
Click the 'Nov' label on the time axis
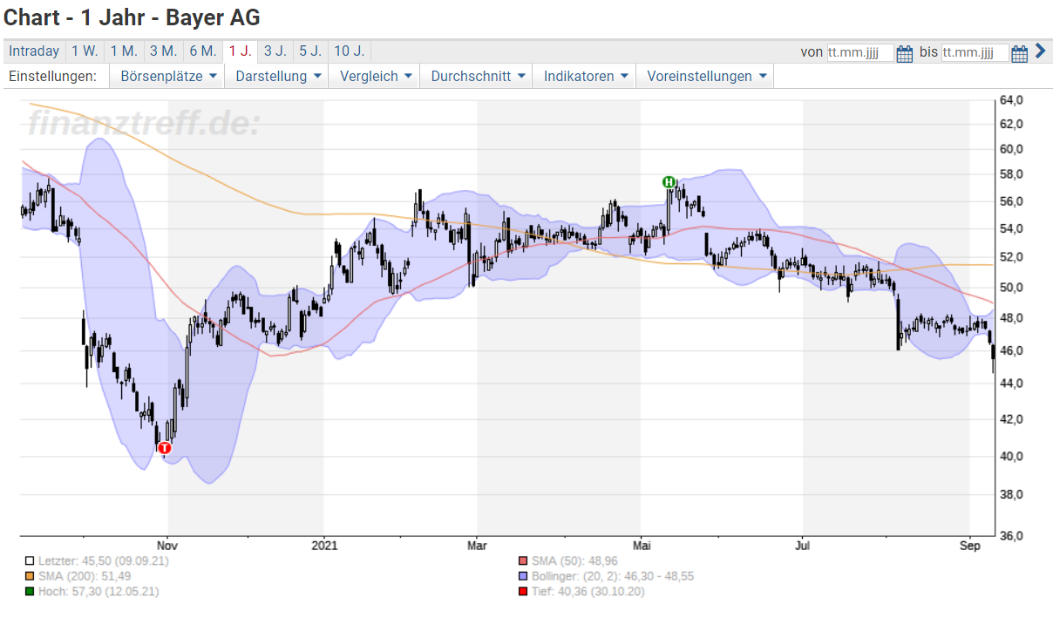tap(167, 546)
